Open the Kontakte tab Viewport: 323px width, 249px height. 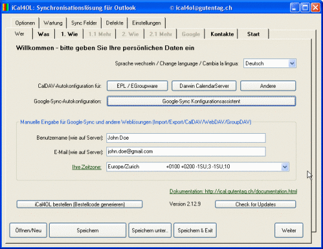point(222,34)
